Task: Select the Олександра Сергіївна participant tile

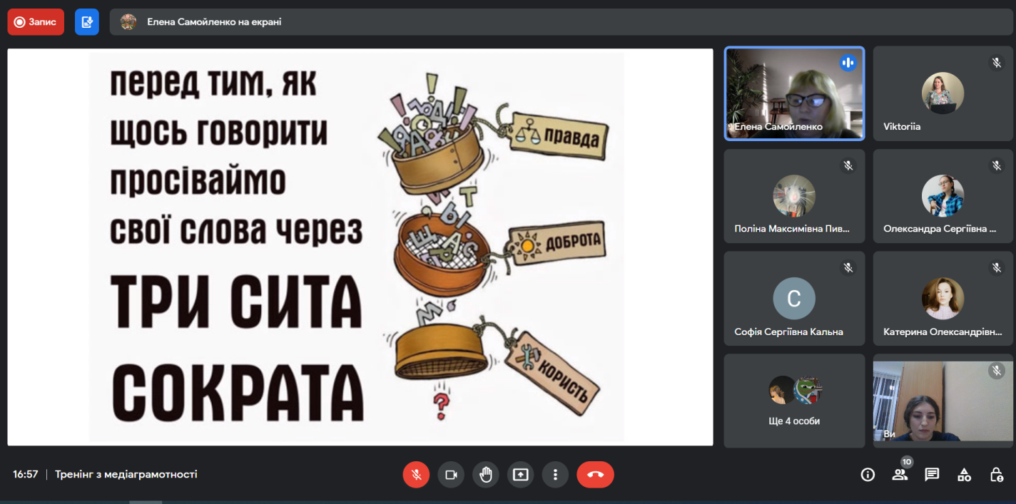Action: [943, 196]
